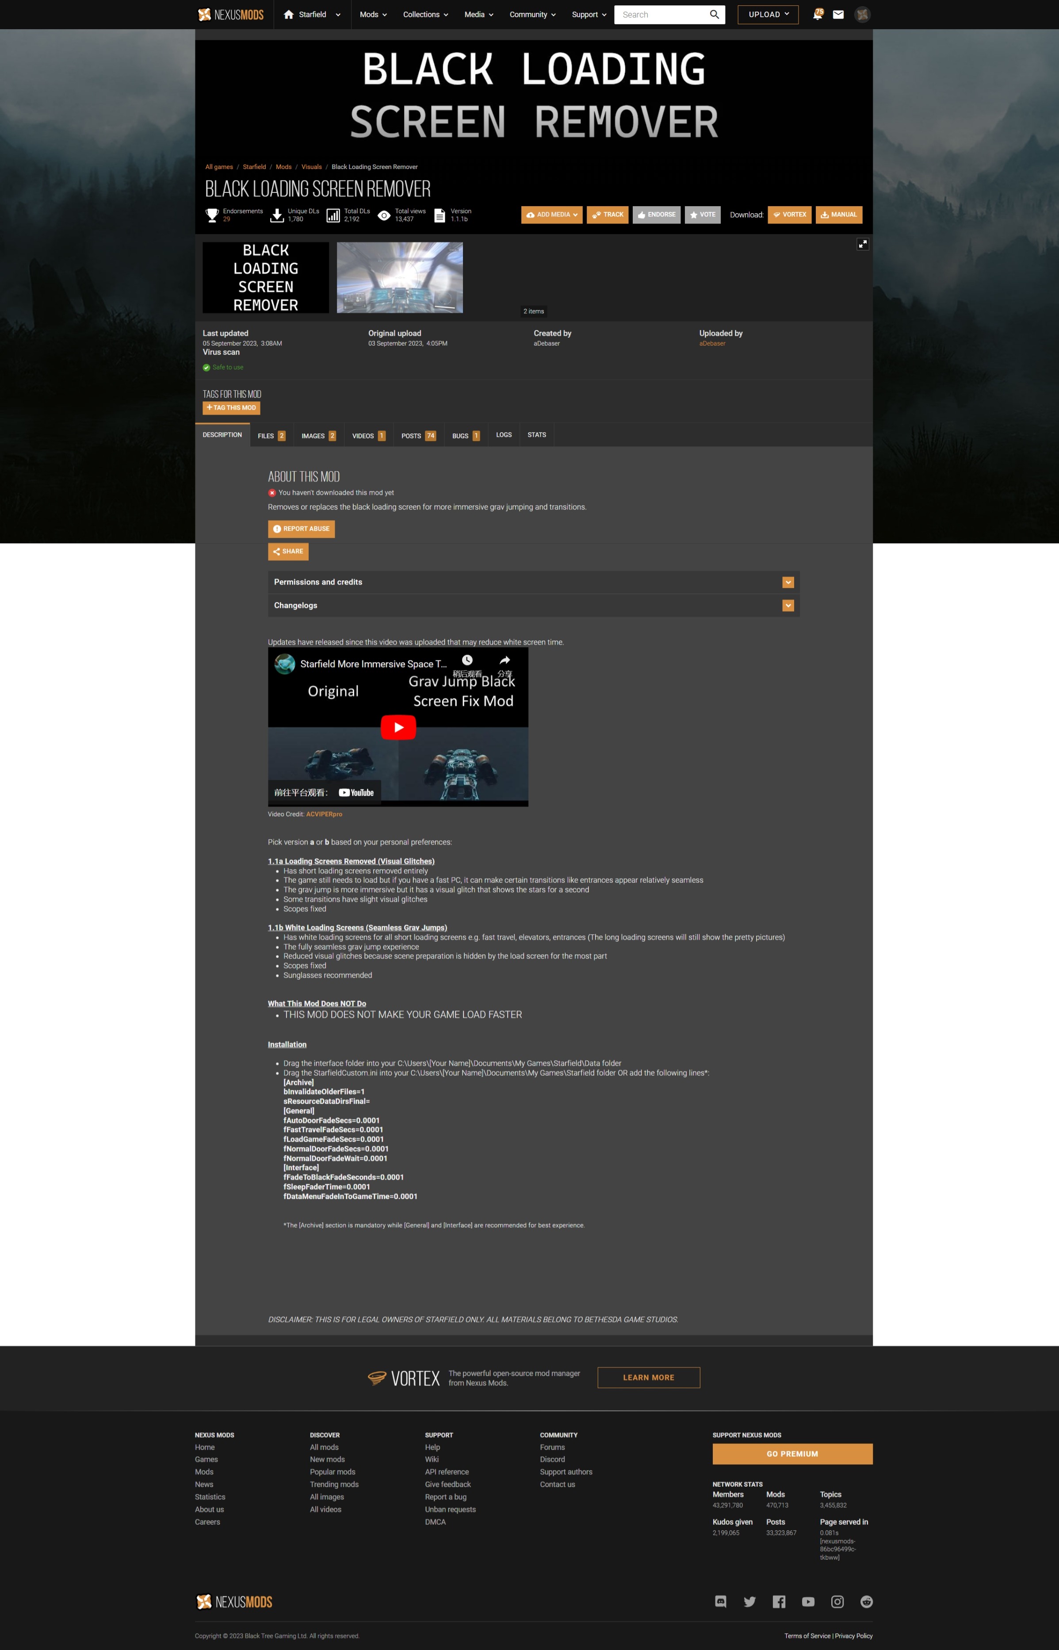Open the Mods dropdown menu
Viewport: 1059px width, 1650px height.
click(373, 15)
